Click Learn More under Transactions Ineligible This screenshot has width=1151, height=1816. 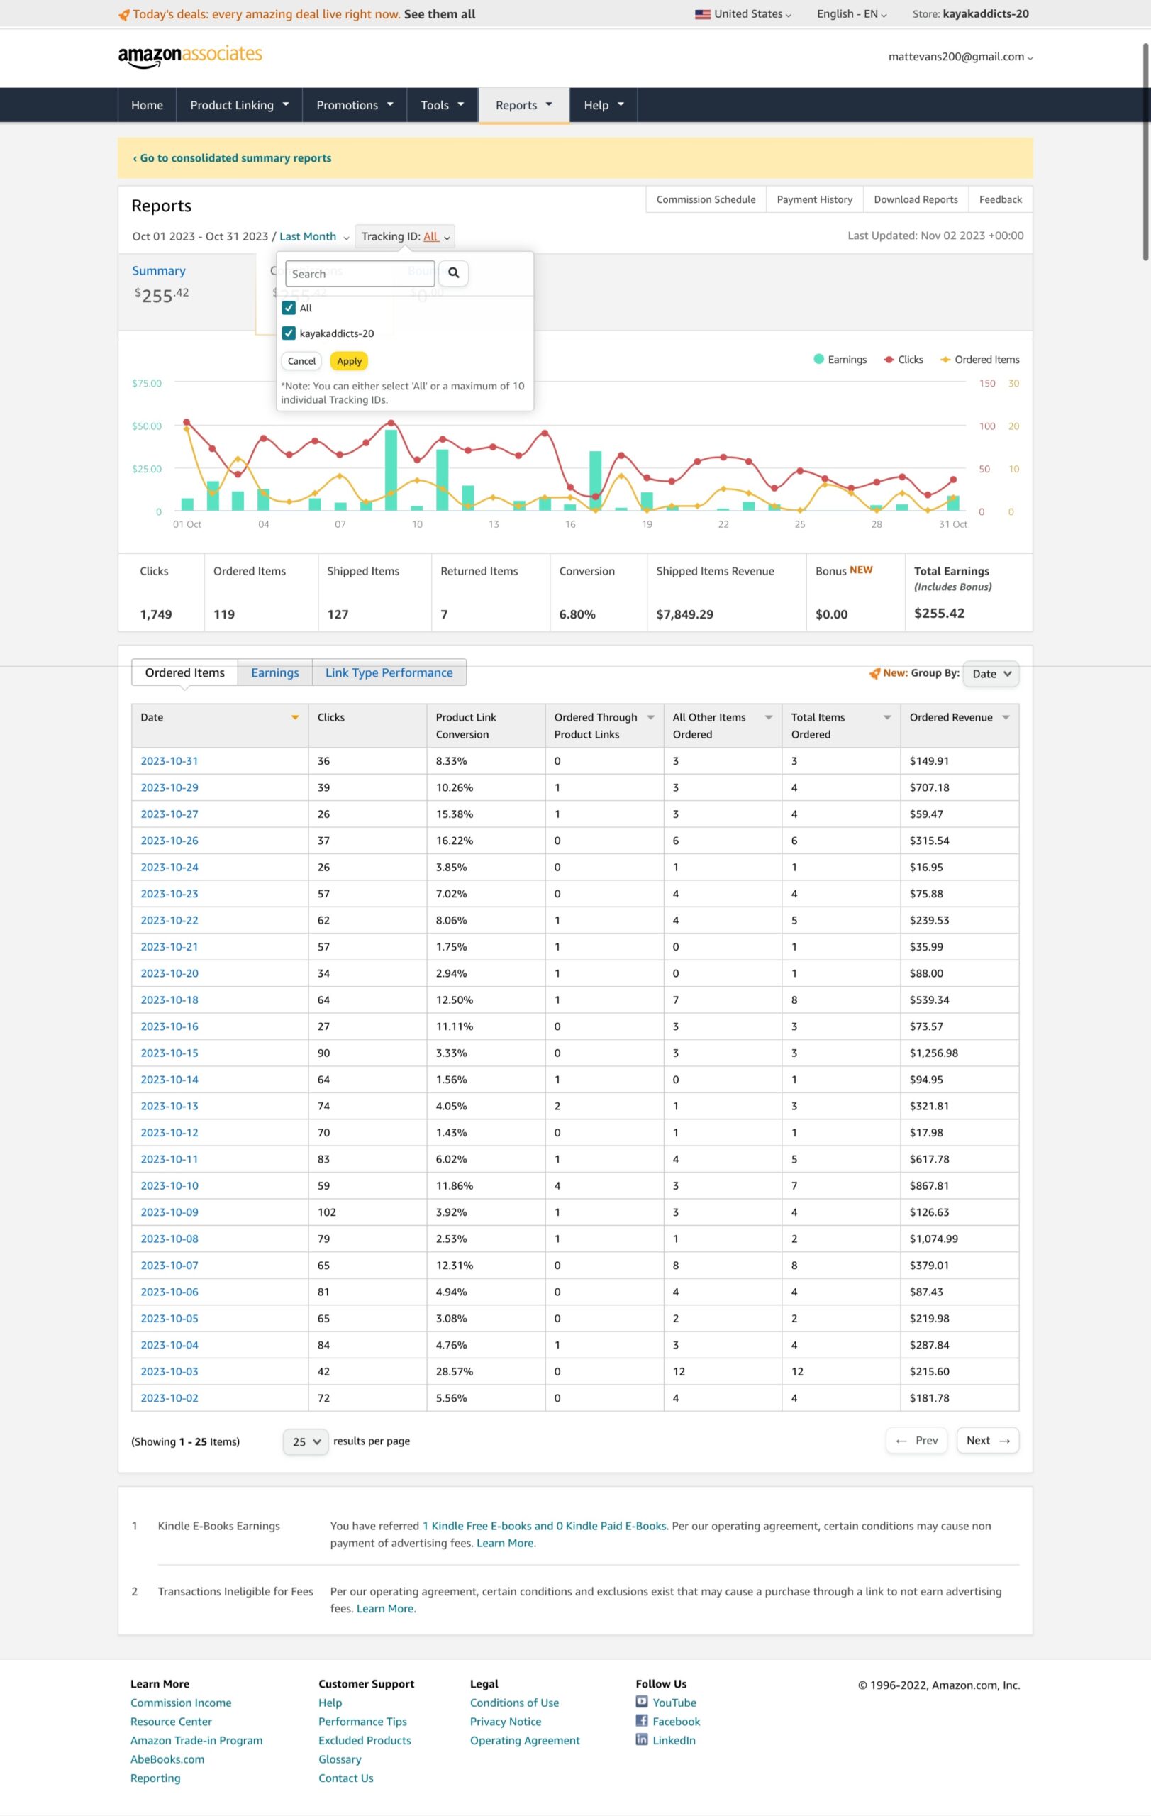[x=386, y=1609]
